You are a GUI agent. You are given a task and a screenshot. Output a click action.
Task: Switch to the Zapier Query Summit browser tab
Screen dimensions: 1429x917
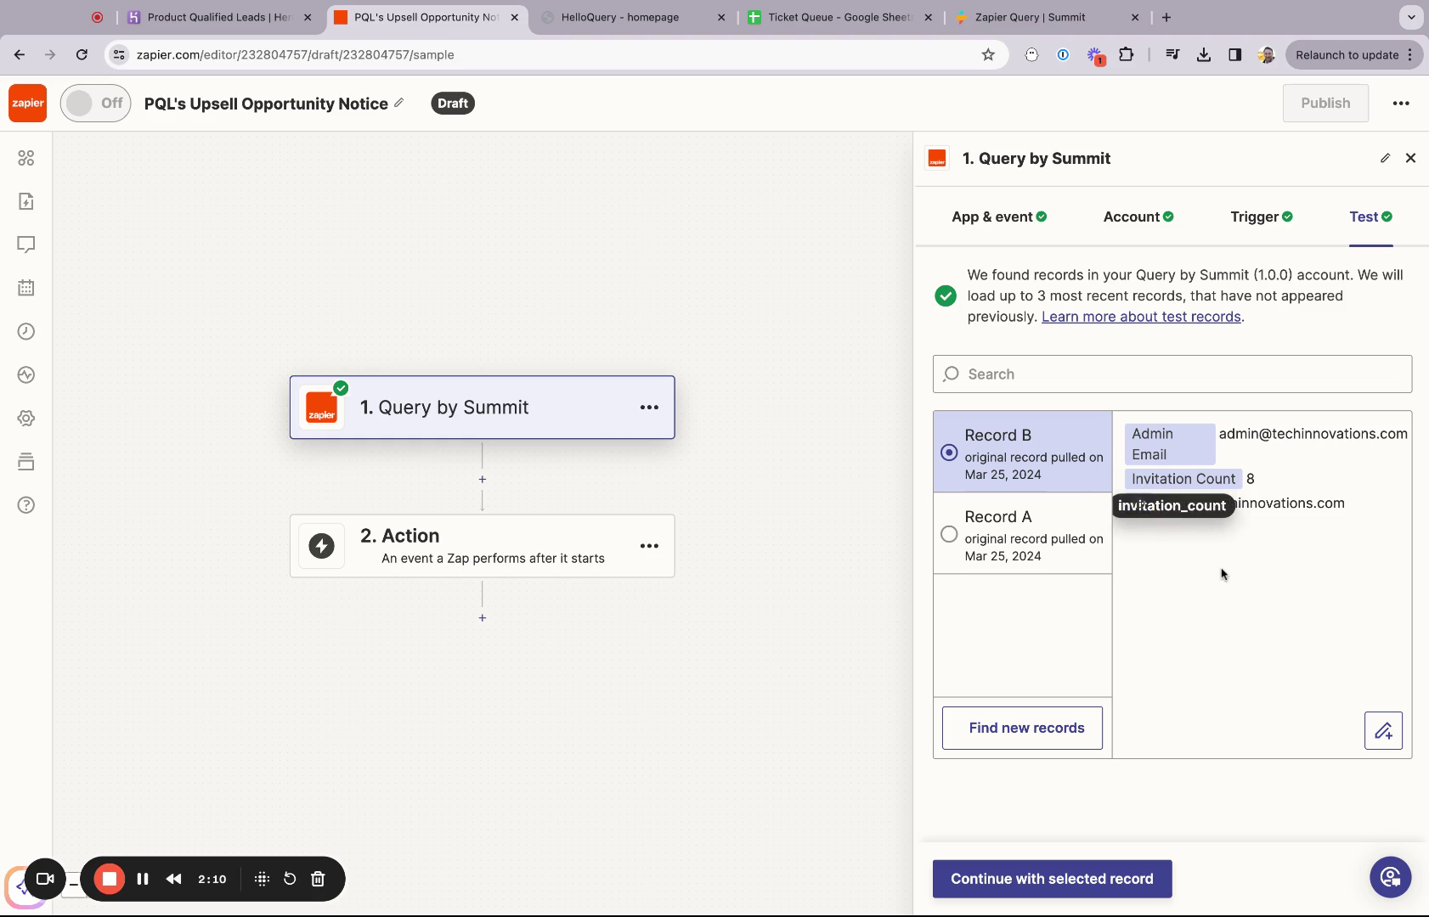[1047, 17]
